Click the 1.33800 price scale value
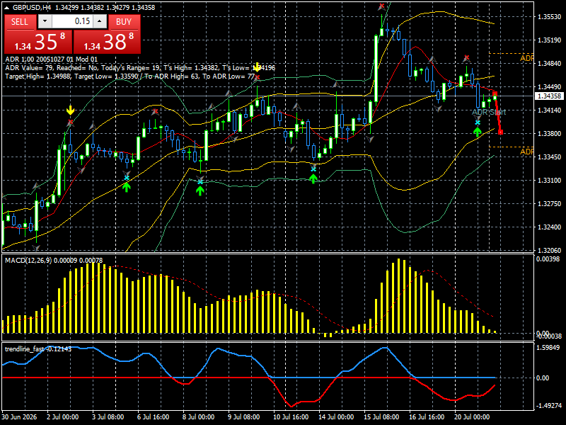Screen dimensions: 566x425 point(549,133)
